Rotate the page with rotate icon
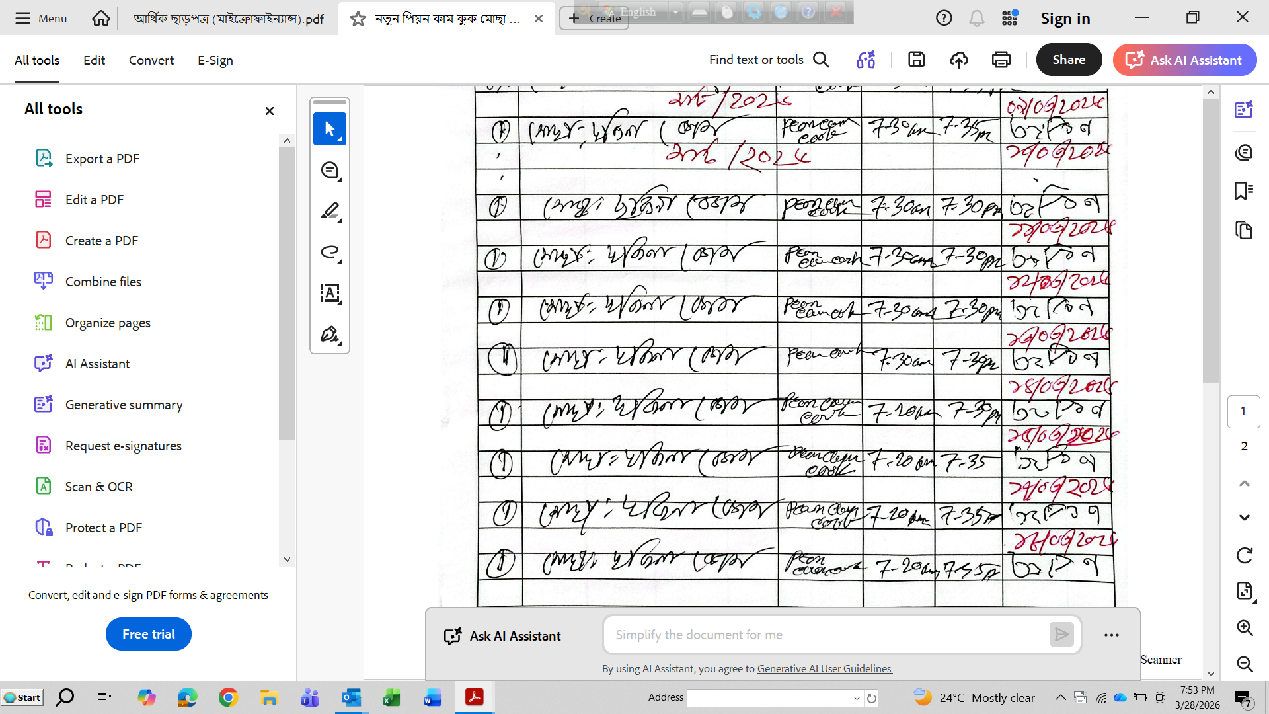This screenshot has width=1269, height=714. [x=1244, y=555]
